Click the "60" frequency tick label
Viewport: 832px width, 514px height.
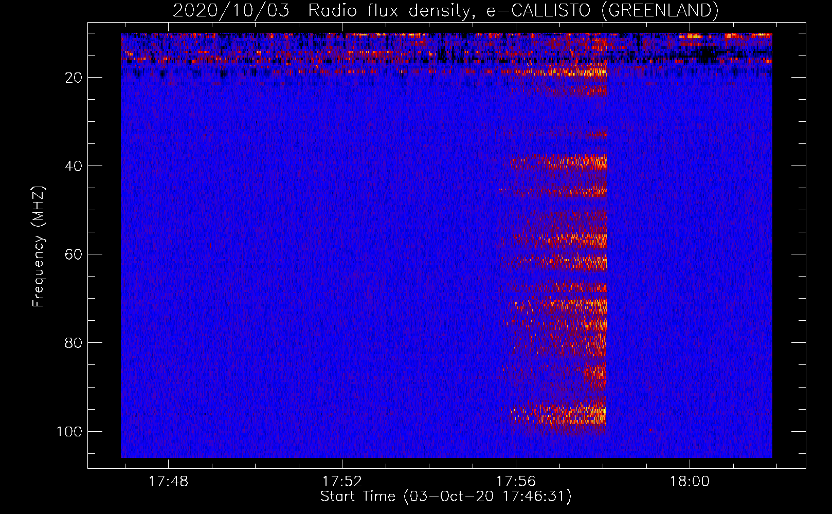tap(74, 254)
